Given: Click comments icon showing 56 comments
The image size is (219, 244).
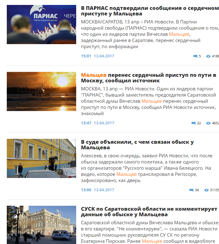Looking at the screenshot, I should [191, 190].
